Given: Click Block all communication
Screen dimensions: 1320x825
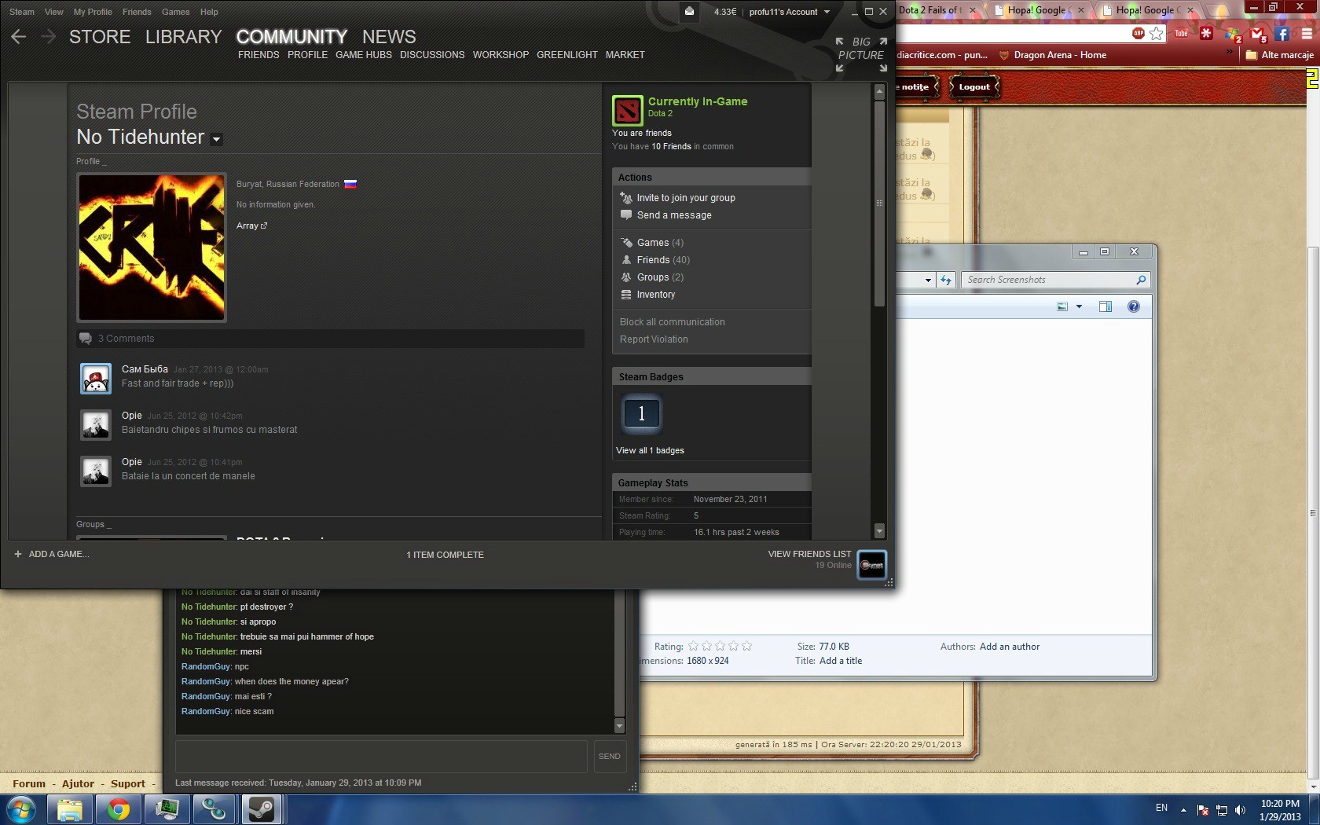Looking at the screenshot, I should (673, 322).
